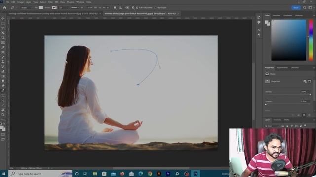Select the Dodge tool

click(3, 86)
